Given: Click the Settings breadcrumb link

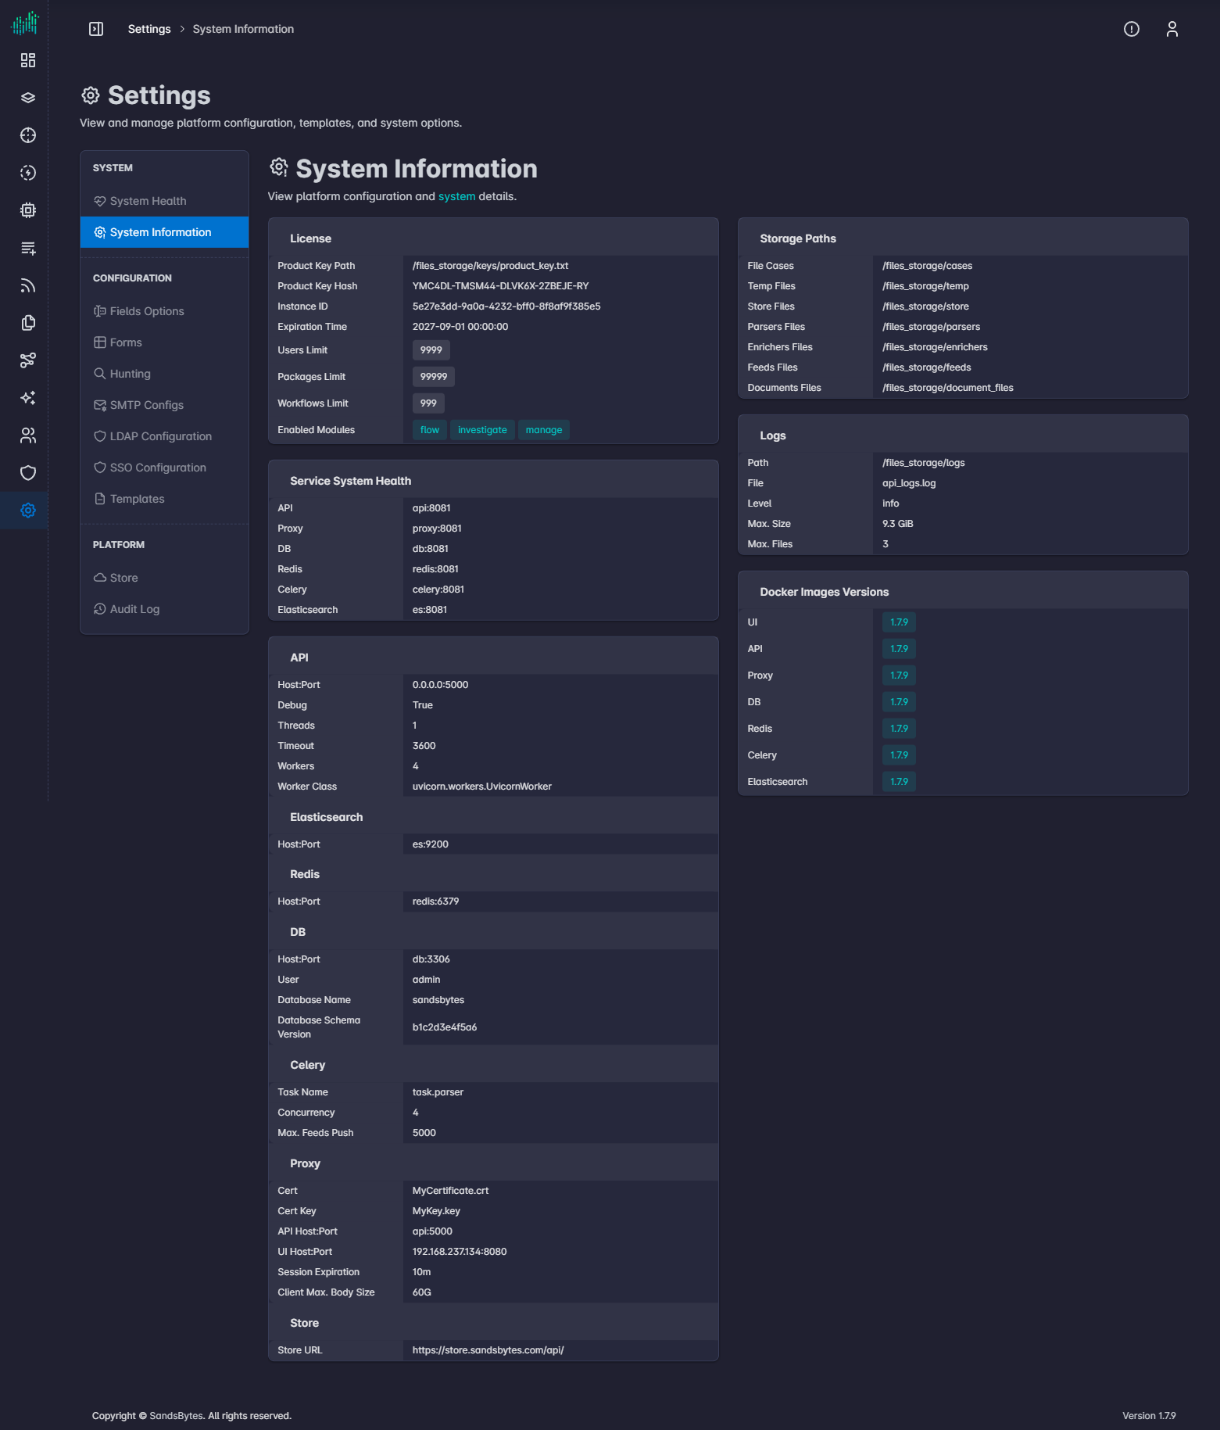Looking at the screenshot, I should click(149, 29).
